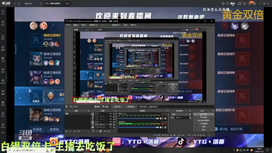Toggle visibility of 图像 2 source
This screenshot has width=272, height=153.
(x=111, y=122)
